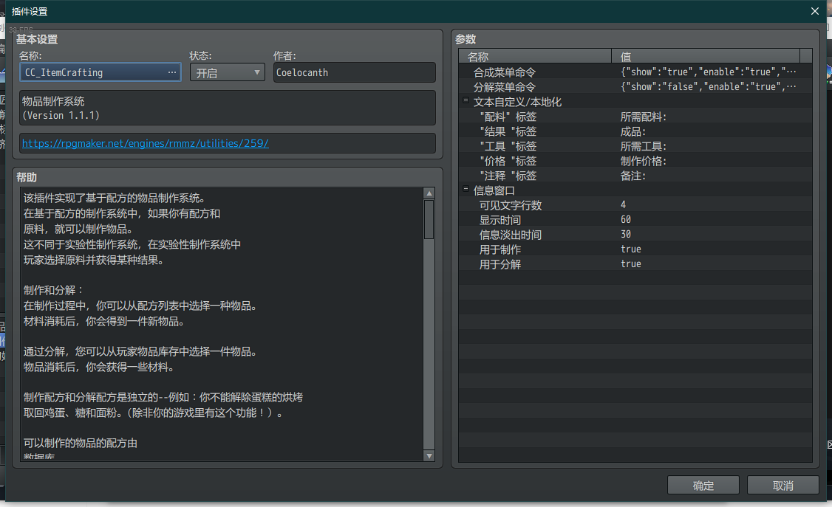This screenshot has height=507, width=832.
Task: Click the 值 column header
Action: pos(706,56)
